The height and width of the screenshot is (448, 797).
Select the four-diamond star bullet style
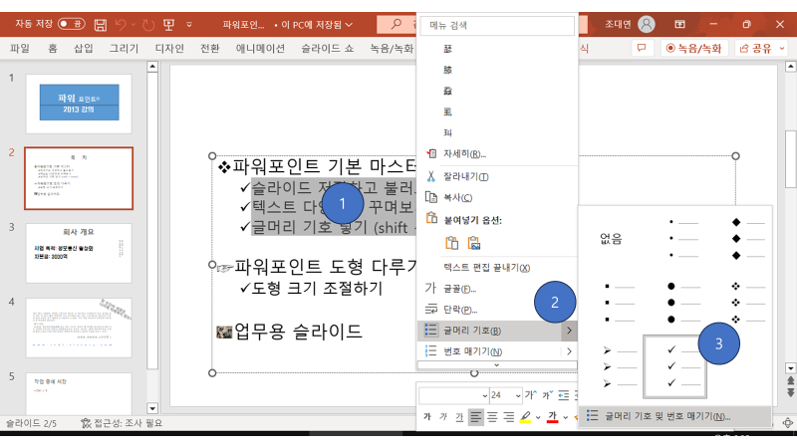click(x=739, y=303)
